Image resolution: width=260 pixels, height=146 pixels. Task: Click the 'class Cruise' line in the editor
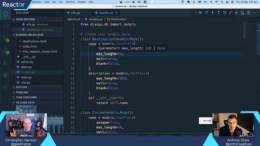tap(107, 113)
